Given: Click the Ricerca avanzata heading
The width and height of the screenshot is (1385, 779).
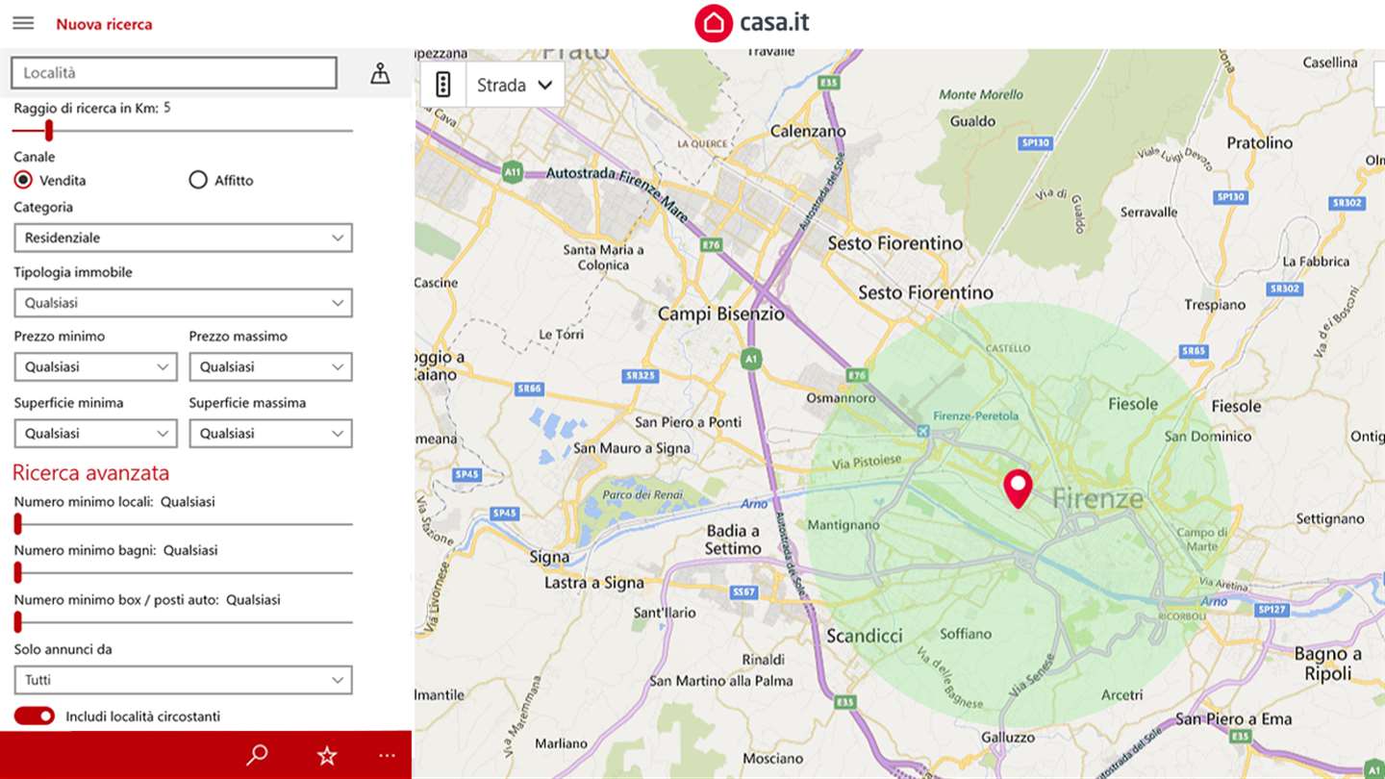Looking at the screenshot, I should pyautogui.click(x=90, y=472).
